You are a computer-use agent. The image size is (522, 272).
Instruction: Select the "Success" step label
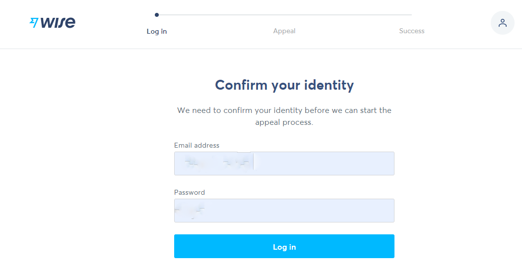[x=412, y=31]
